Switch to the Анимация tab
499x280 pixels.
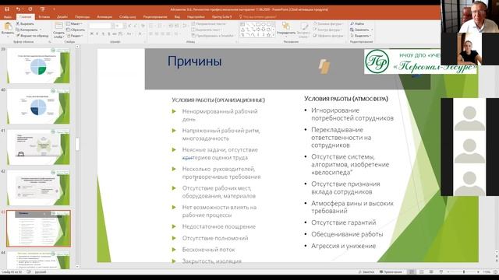point(104,17)
